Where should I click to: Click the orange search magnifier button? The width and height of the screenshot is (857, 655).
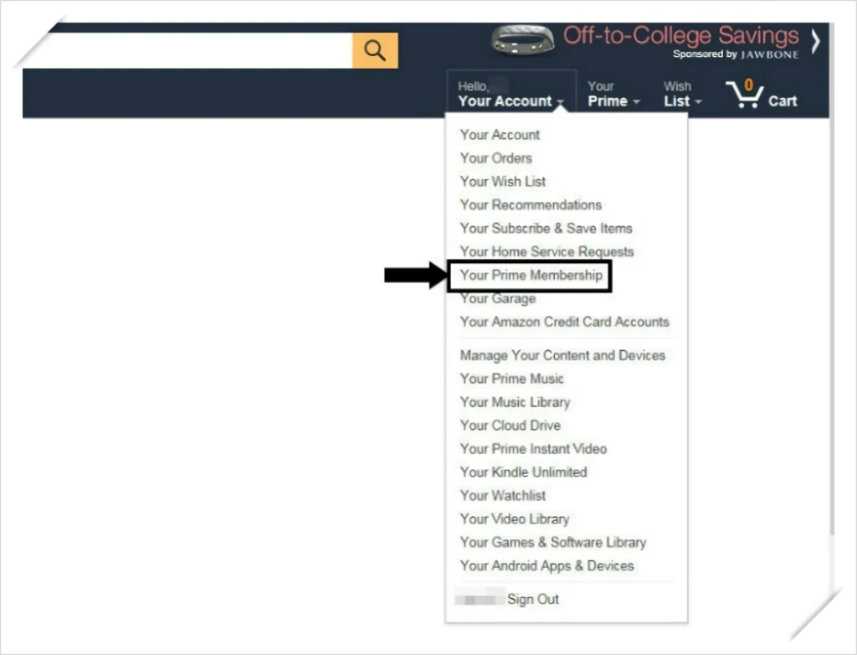coord(375,50)
